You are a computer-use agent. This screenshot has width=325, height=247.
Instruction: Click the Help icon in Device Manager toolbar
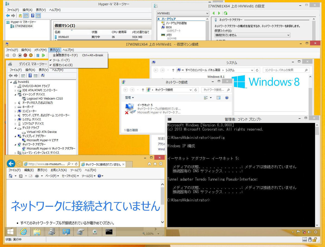(30, 76)
